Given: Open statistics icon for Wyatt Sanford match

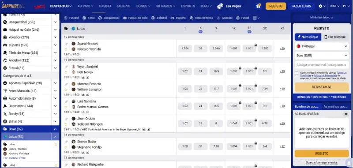Looking at the screenshot, I should [83, 77].
